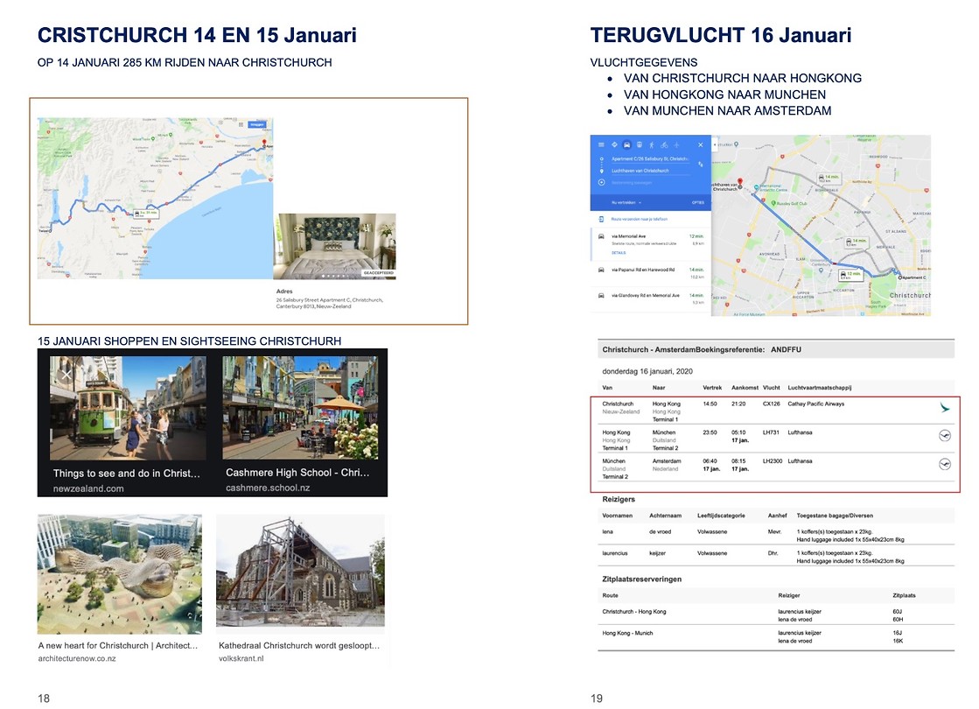The image size is (979, 709).
Task: Select the flights travel mode
Action: pos(676,145)
